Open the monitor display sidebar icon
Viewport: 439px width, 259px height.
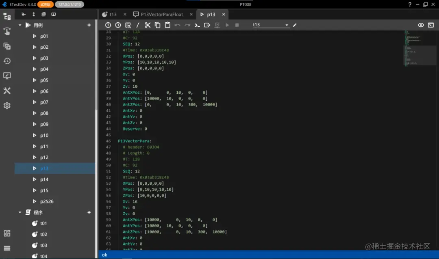(7, 76)
